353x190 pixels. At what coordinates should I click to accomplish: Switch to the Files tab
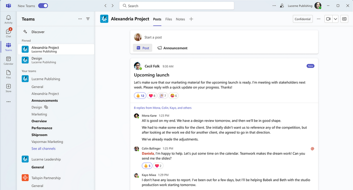tap(169, 19)
